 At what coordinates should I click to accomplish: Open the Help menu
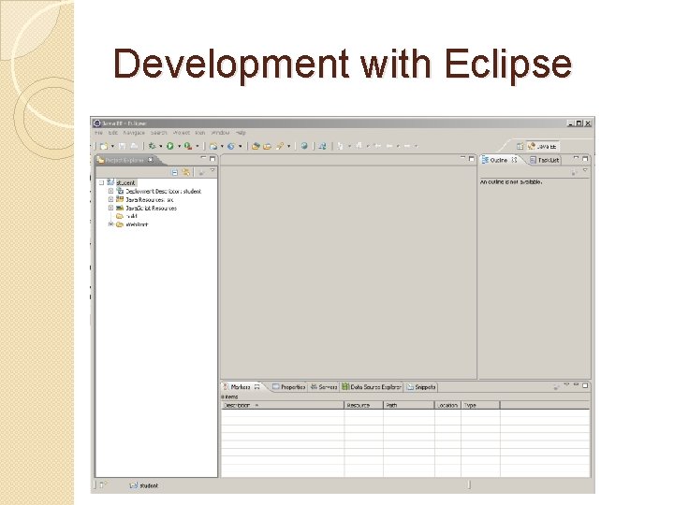(241, 133)
